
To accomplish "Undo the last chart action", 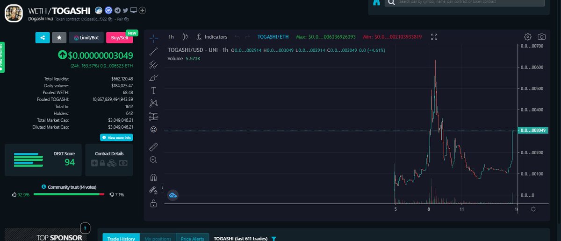I will [237, 37].
